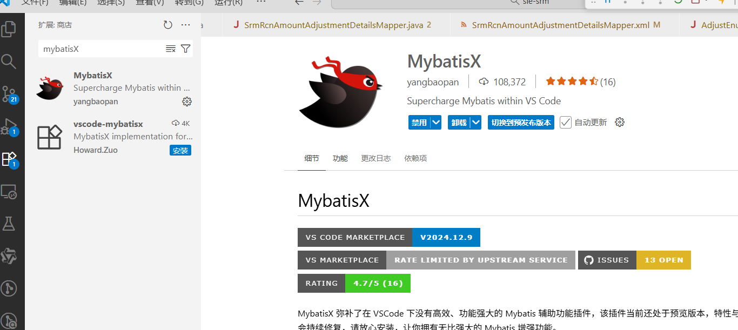Toggle the auto update checkbox
This screenshot has width=738, height=330.
pos(566,122)
